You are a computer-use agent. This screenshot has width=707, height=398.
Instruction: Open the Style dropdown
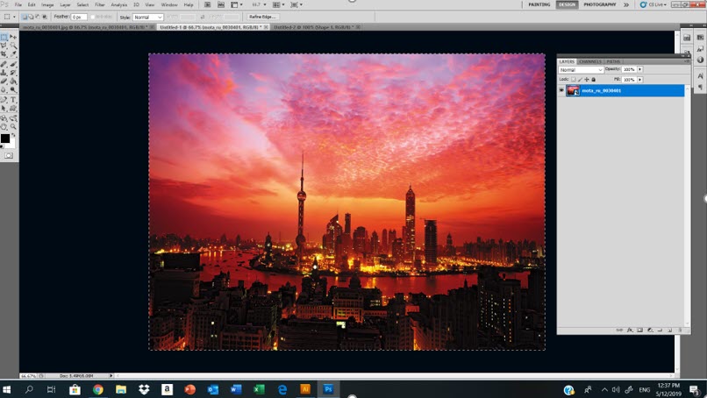tap(148, 18)
